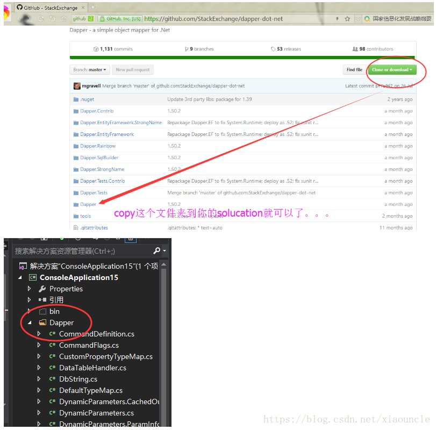This screenshot has height=430, width=436.
Task: Click the github.com/StackExchange/dapper-dot-net URL field
Action: (x=213, y=19)
